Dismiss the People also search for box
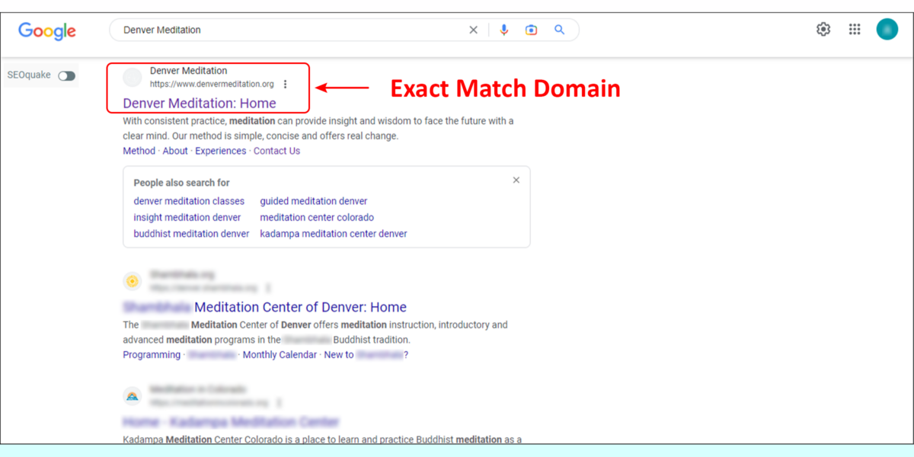The height and width of the screenshot is (457, 914). 516,180
